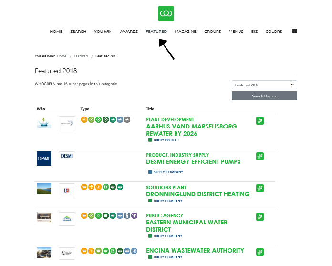
Task: Open the Encina logo box
Action: [67, 254]
